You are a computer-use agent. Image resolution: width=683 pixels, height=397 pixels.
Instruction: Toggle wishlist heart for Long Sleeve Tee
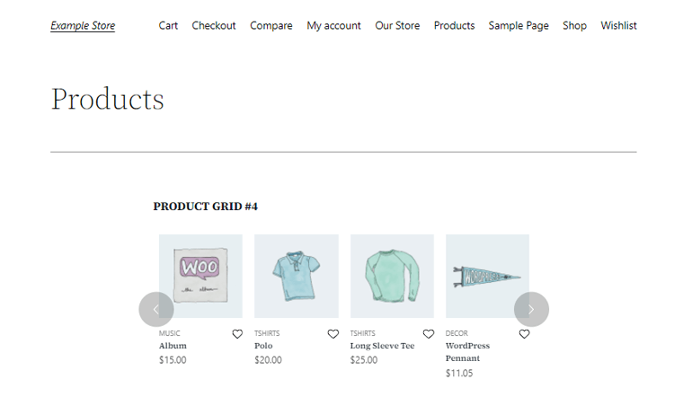click(429, 334)
